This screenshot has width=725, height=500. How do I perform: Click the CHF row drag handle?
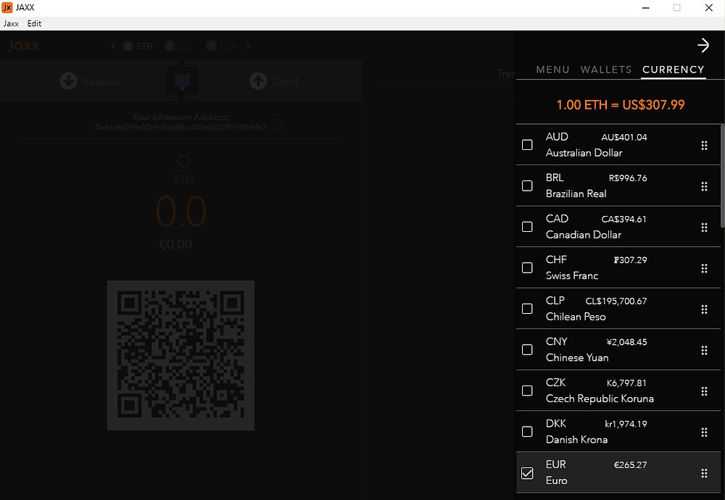(704, 269)
